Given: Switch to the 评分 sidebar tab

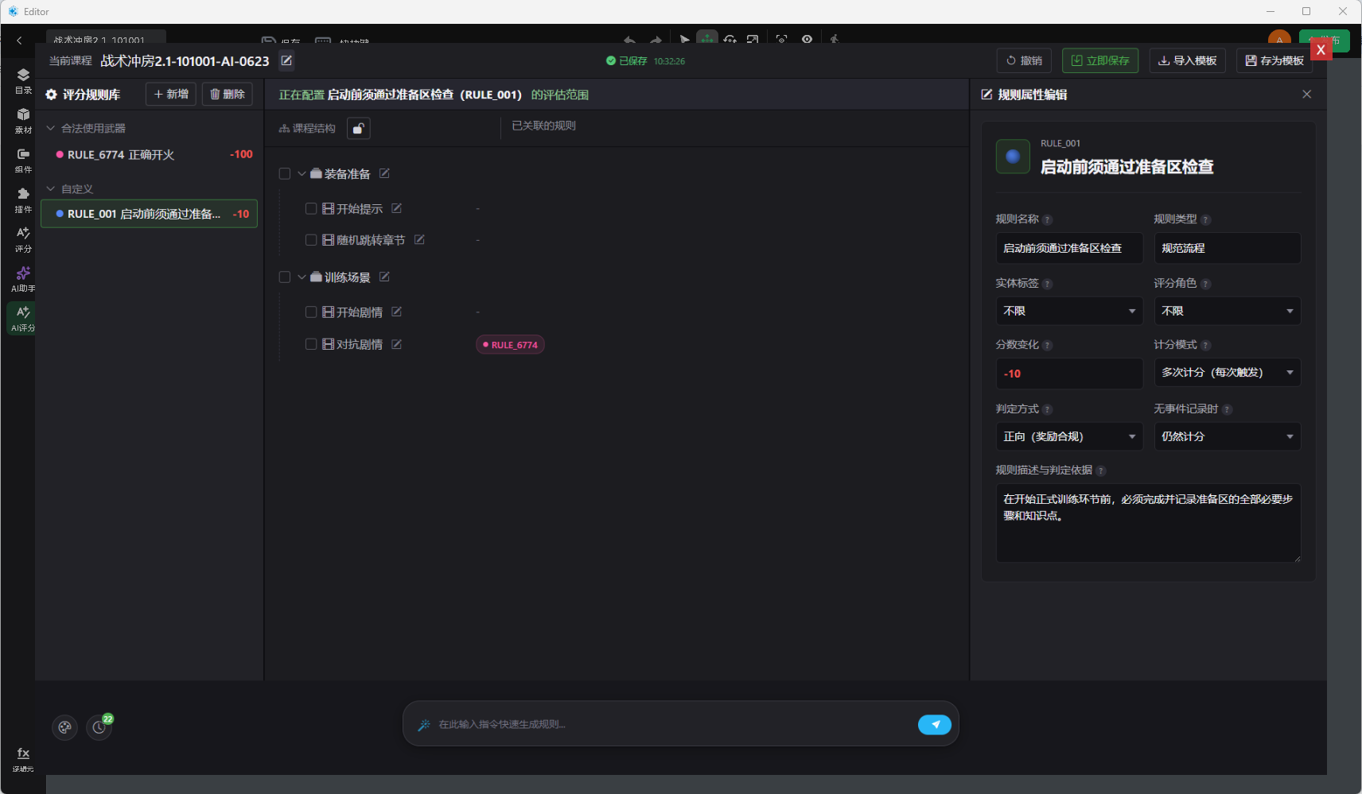Looking at the screenshot, I should pyautogui.click(x=23, y=239).
